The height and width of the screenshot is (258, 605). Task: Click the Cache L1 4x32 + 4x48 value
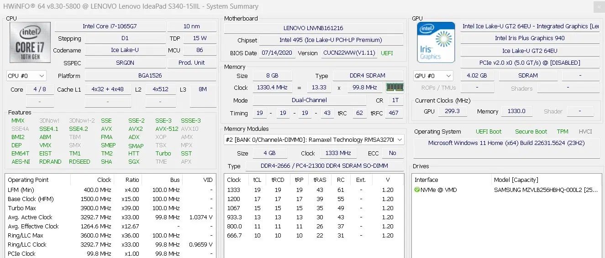107,89
